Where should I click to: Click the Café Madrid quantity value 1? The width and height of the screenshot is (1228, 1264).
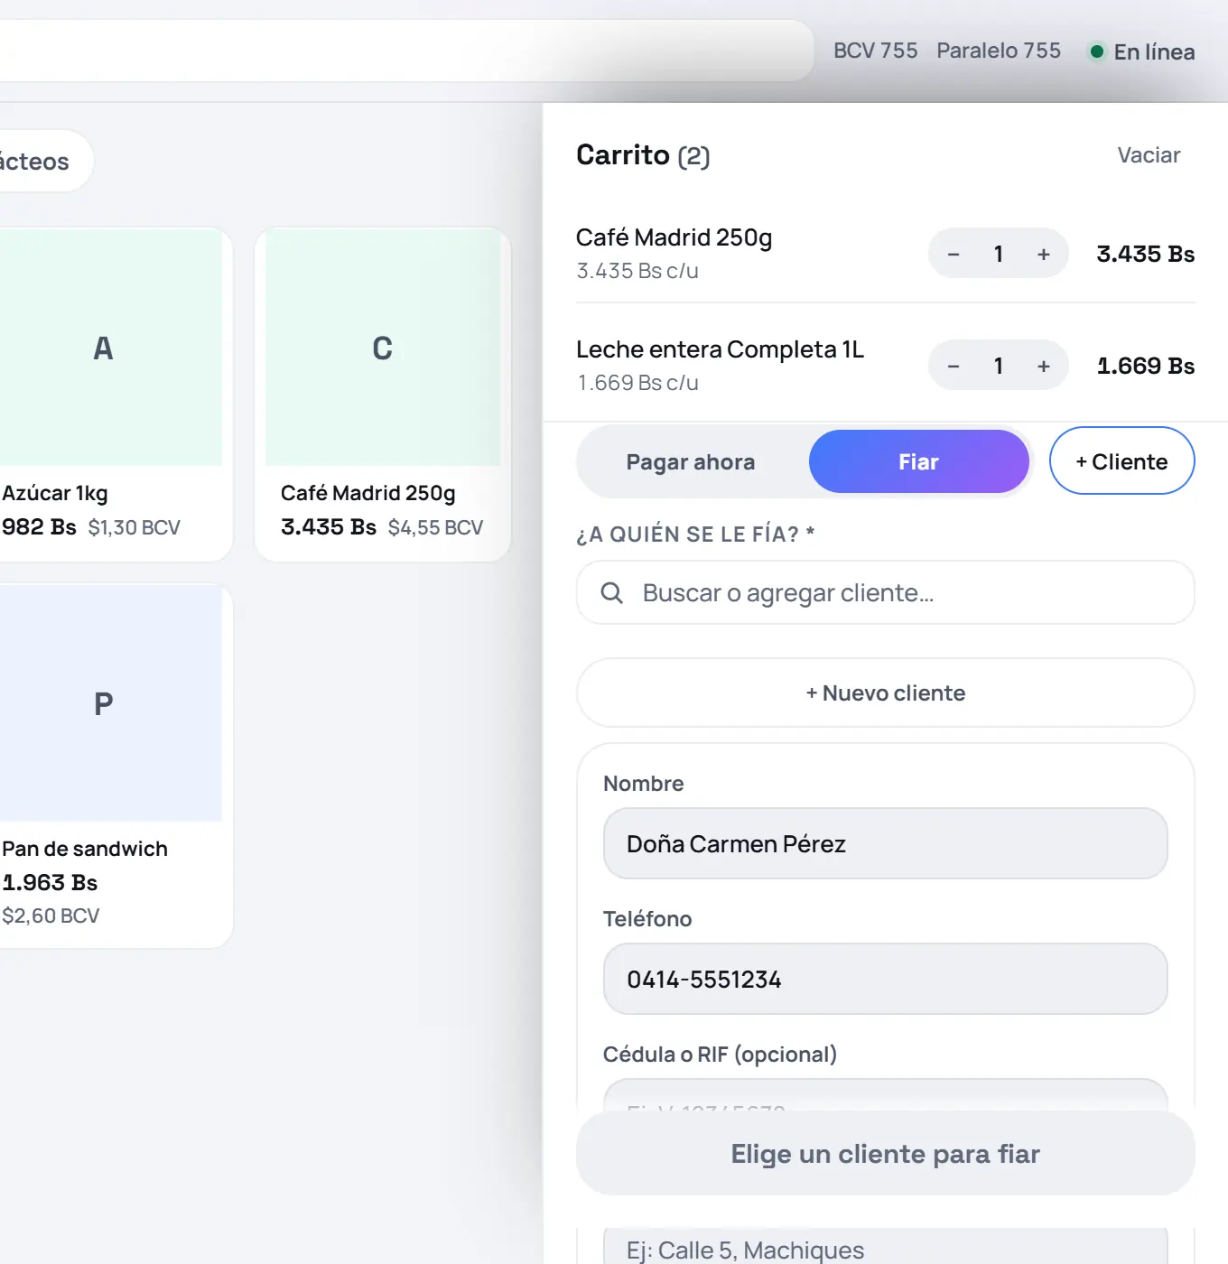click(999, 255)
